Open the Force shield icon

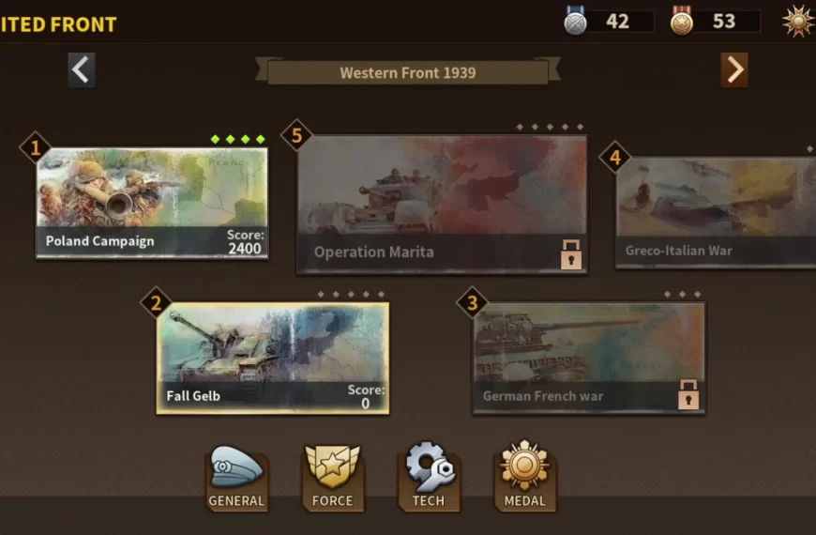pos(333,476)
